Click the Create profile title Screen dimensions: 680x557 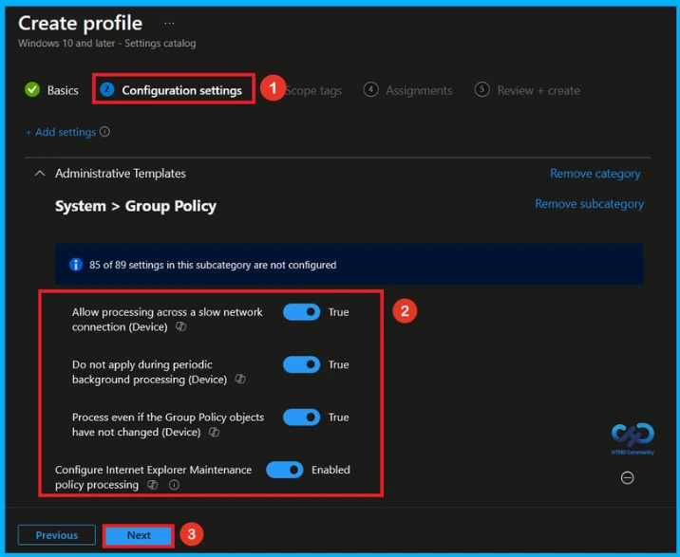(80, 23)
